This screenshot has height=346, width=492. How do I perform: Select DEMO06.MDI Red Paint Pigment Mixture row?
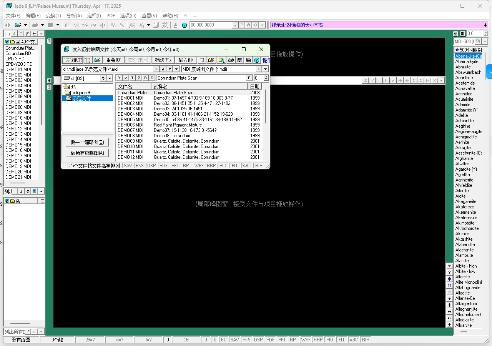coord(178,125)
